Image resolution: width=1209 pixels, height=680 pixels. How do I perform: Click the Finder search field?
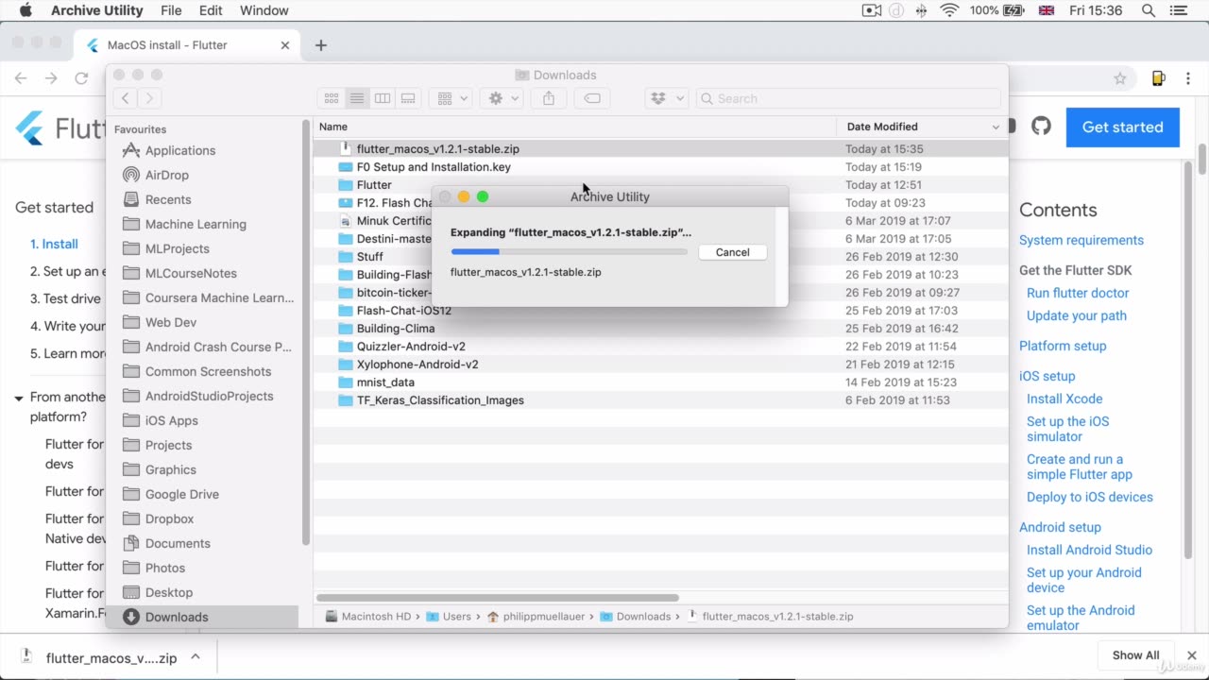pyautogui.click(x=848, y=98)
